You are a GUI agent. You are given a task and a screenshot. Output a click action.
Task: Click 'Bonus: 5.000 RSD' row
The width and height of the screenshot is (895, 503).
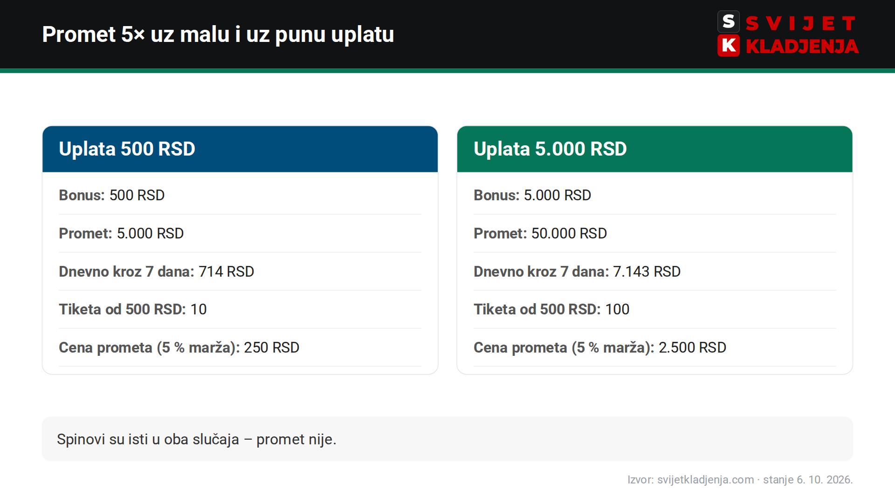[x=654, y=195]
